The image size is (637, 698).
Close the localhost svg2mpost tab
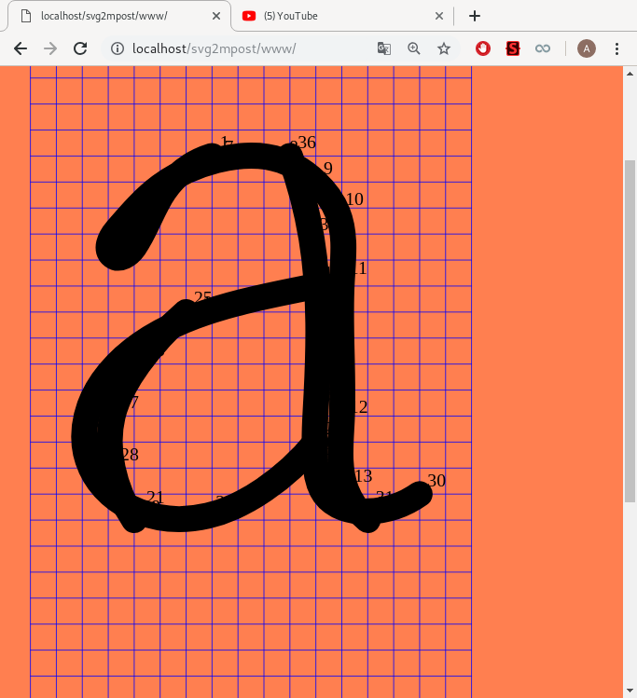tap(216, 16)
